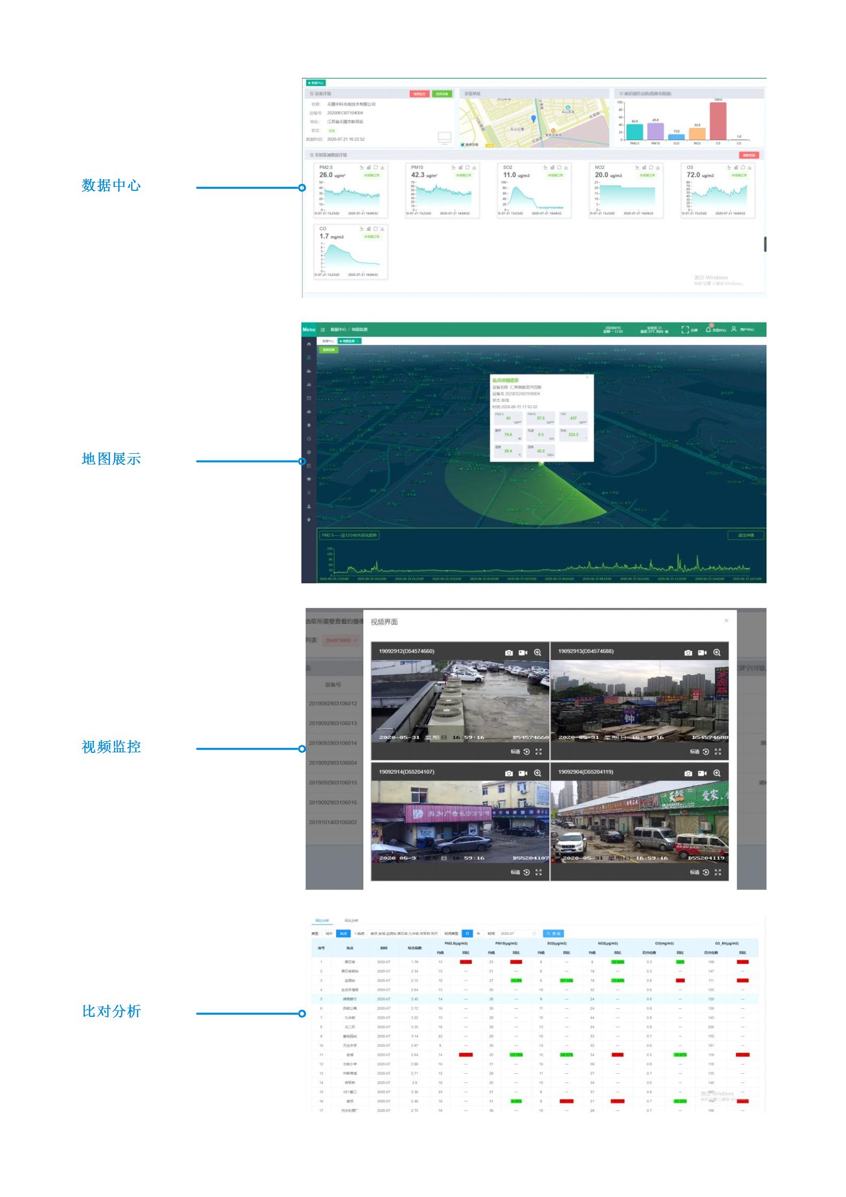The image size is (846, 1197).
Task: Open user center profile icon
Action: point(734,330)
